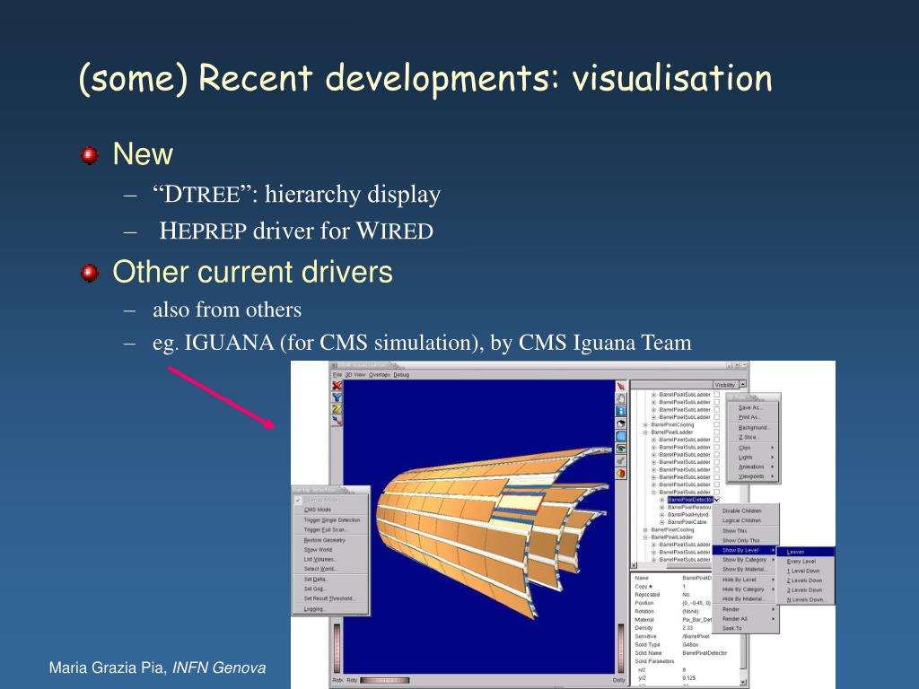The width and height of the screenshot is (919, 689).
Task: Click the eye view-all icon
Action: tap(621, 449)
